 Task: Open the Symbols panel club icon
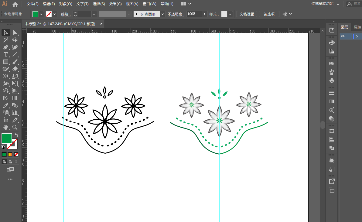pos(332,81)
